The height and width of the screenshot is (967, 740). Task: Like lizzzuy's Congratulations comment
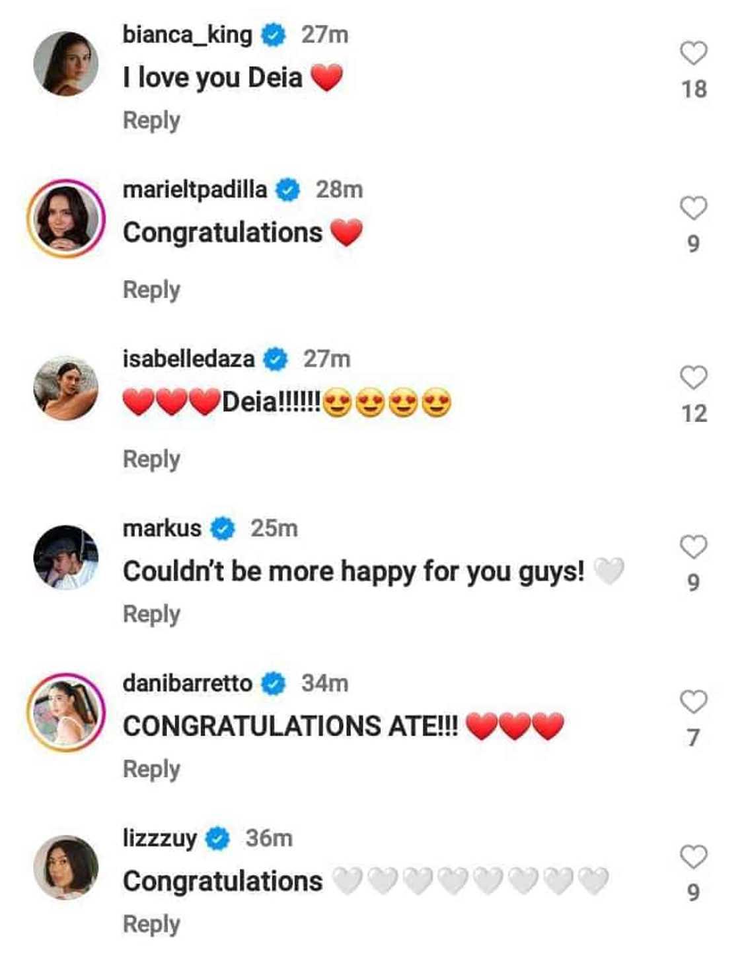tap(693, 857)
